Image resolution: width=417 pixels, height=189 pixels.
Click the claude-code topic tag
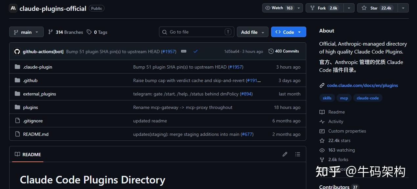368,98
